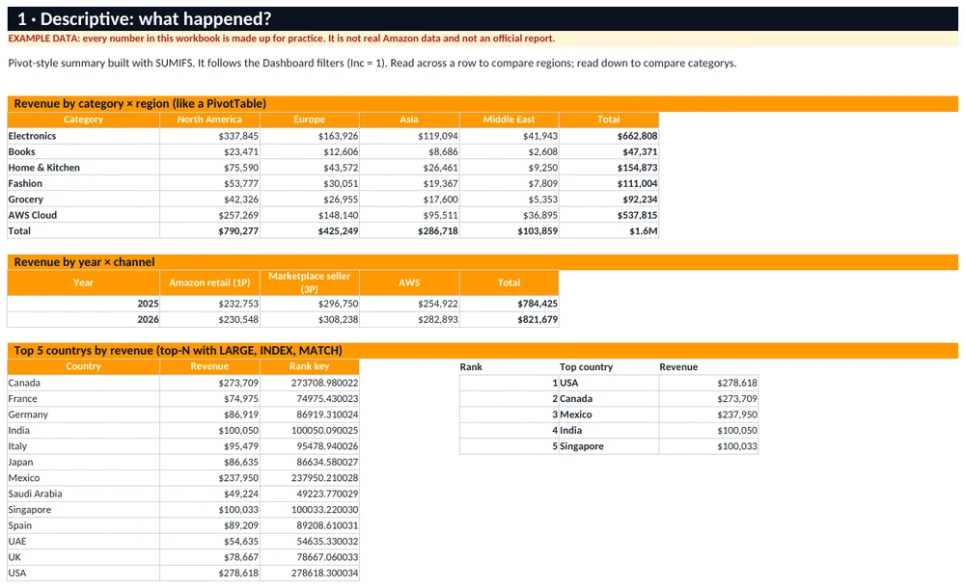Image resolution: width=965 pixels, height=588 pixels.
Task: Click the 'Europe' column header
Action: (309, 120)
